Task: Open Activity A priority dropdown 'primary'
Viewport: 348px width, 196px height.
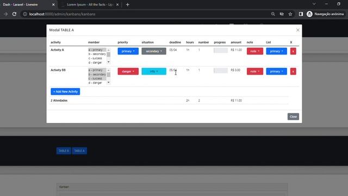Action: coord(128,51)
